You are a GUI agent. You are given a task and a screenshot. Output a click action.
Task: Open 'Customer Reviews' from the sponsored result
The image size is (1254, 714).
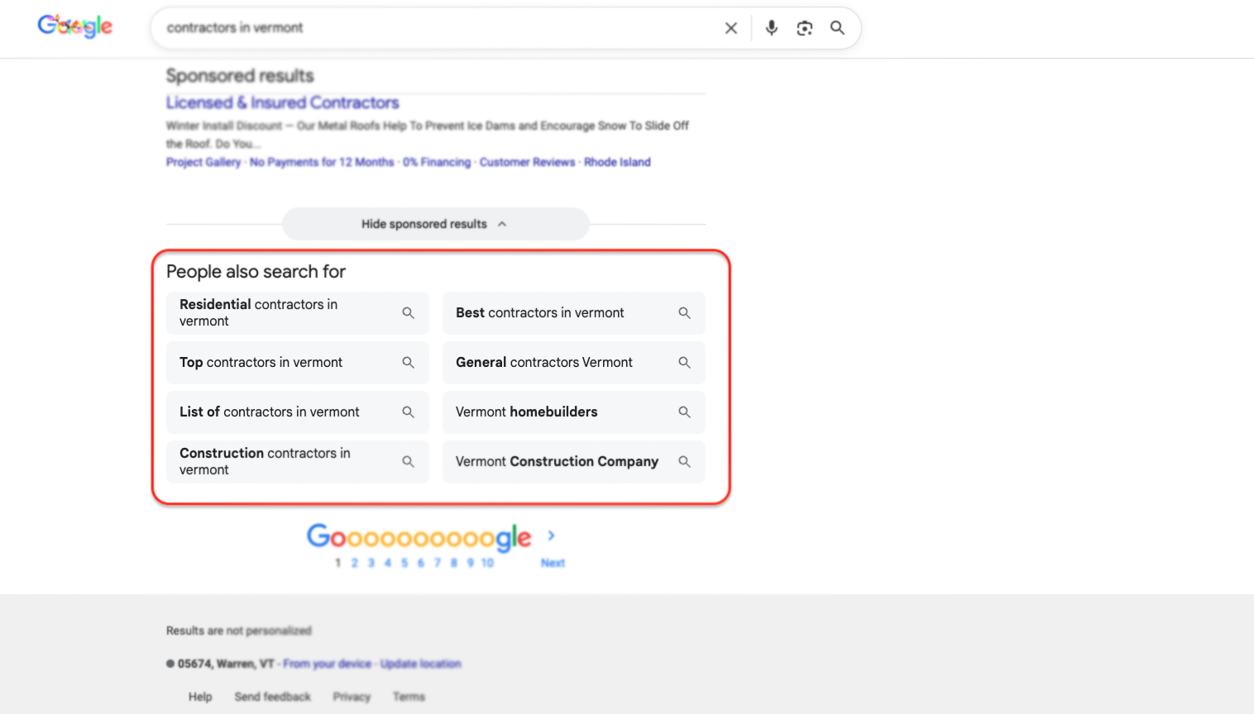pos(527,162)
